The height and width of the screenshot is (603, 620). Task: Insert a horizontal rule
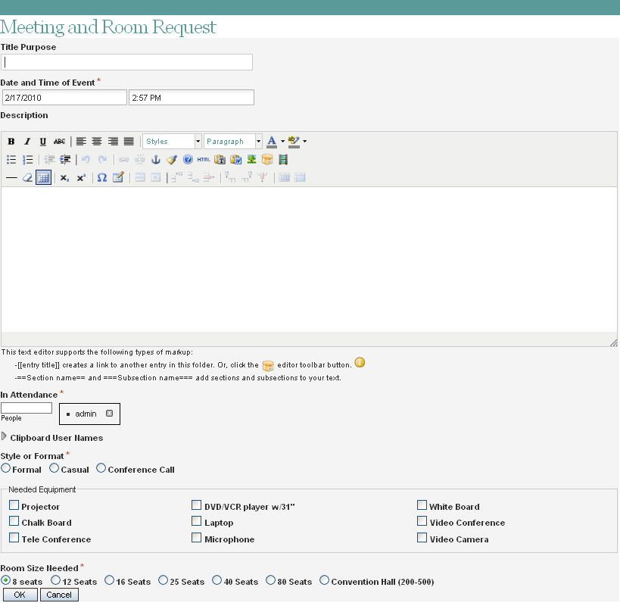[x=11, y=177]
